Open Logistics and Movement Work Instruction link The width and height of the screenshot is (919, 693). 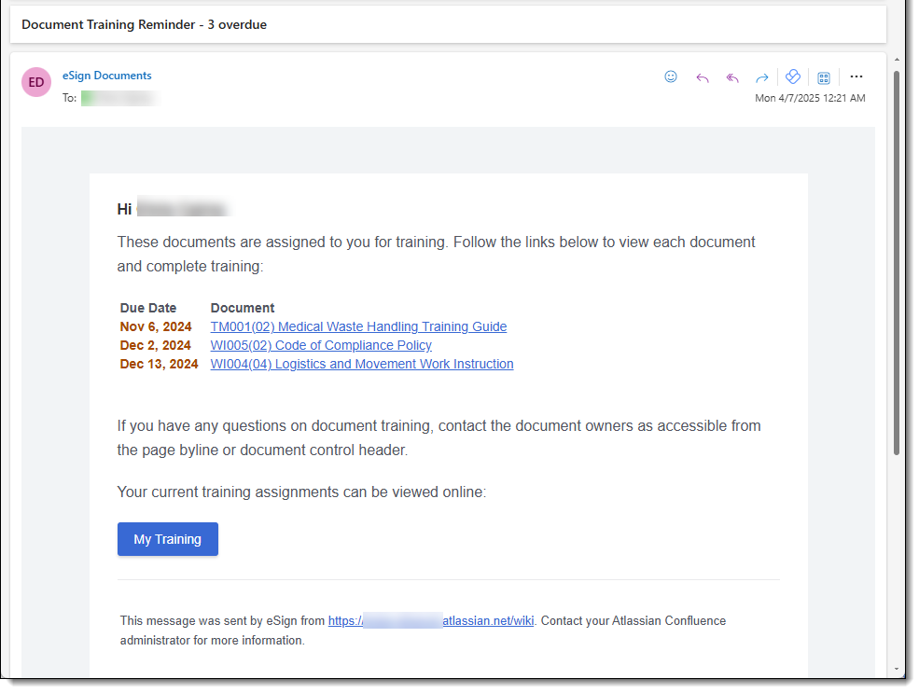pyautogui.click(x=362, y=364)
